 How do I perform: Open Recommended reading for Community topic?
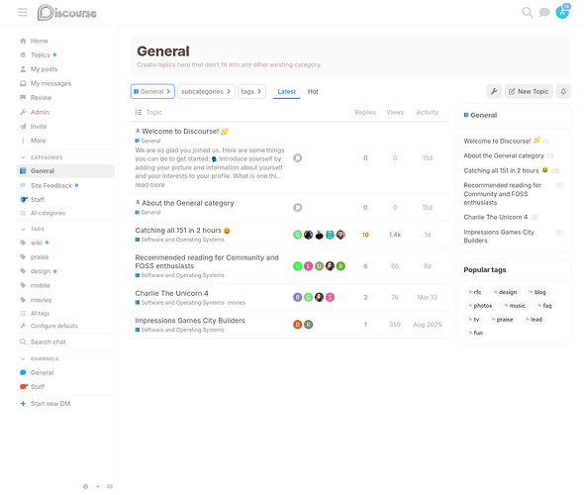tap(207, 261)
